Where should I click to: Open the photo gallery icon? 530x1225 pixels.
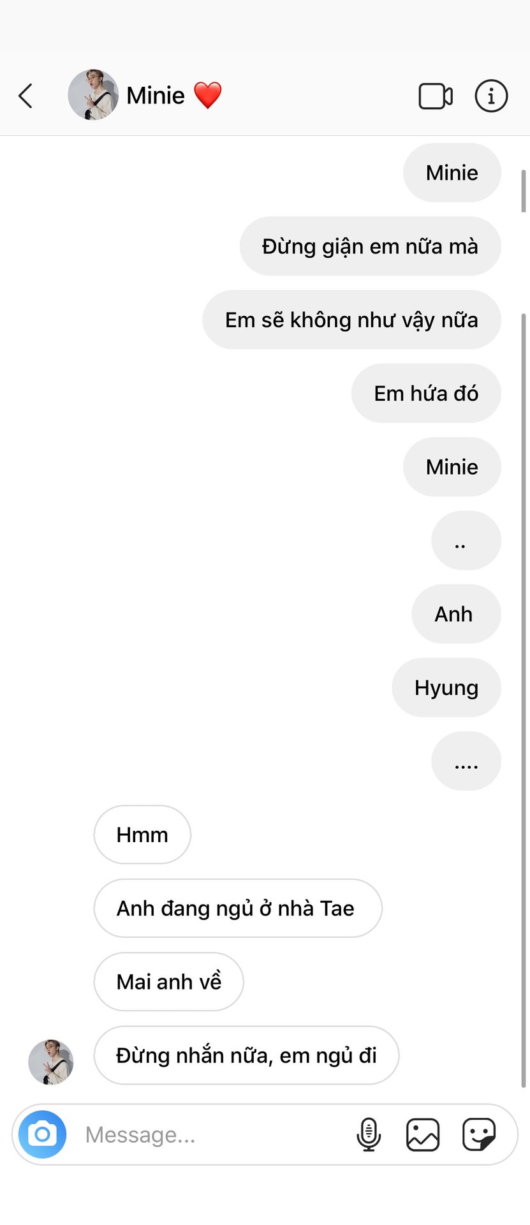click(423, 1134)
